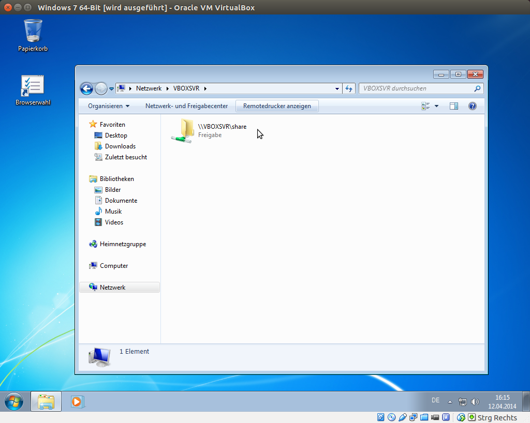Open the Organisieren menu

(x=109, y=106)
